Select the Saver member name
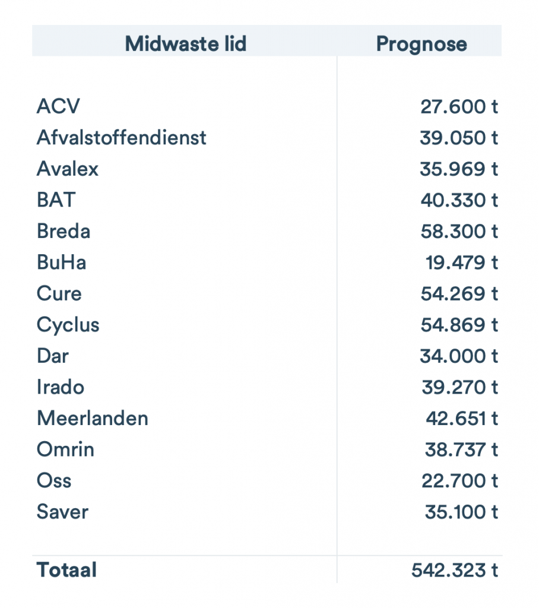Viewport: 539px width, 608px height. [62, 511]
